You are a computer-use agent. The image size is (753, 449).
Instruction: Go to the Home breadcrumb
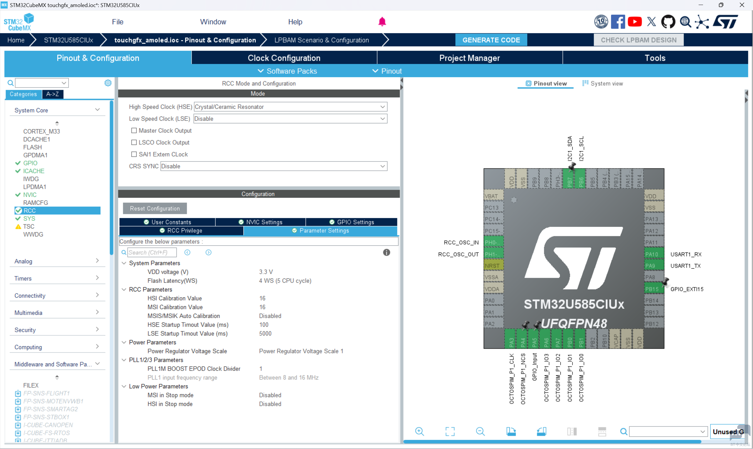(16, 40)
